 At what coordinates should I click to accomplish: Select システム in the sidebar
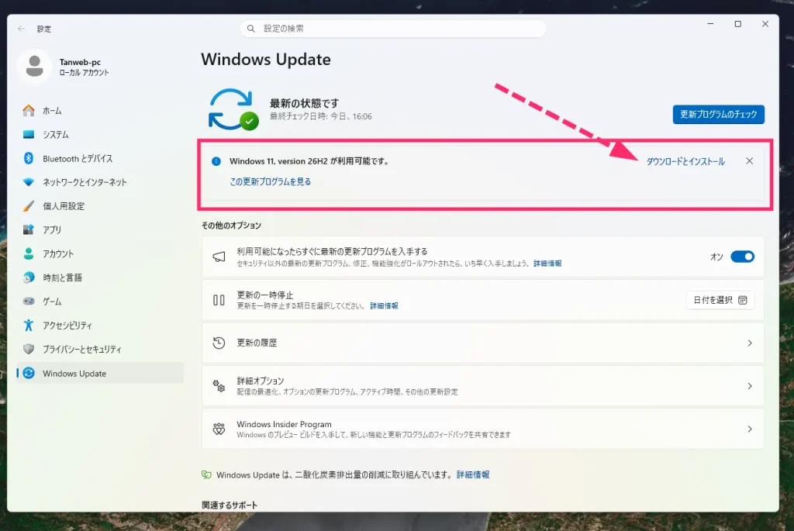click(x=100, y=134)
